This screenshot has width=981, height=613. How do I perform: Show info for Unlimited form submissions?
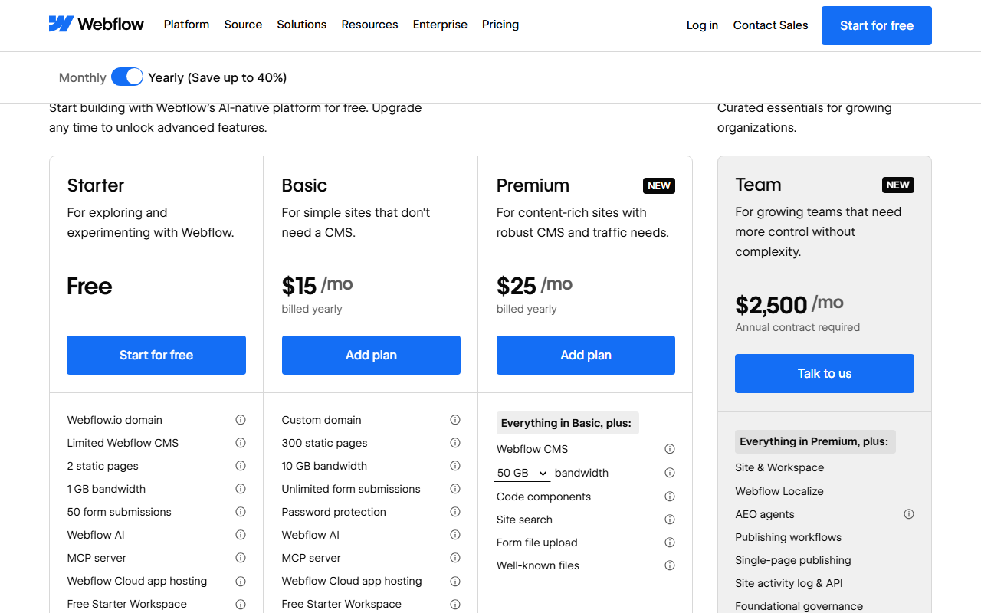[455, 489]
